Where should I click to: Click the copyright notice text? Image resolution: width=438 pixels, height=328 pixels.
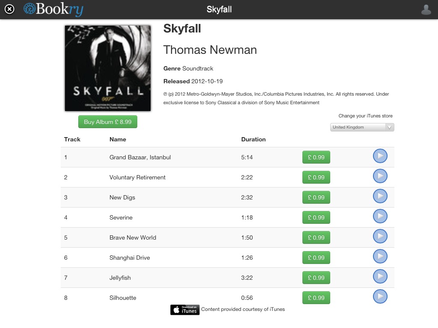pyautogui.click(x=276, y=98)
